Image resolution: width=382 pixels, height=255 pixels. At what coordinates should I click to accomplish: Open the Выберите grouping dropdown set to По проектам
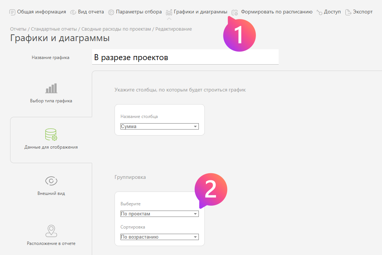point(159,214)
